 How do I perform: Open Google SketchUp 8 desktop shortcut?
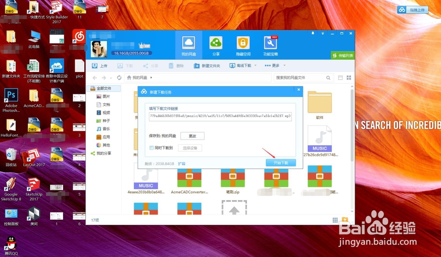pos(11,189)
